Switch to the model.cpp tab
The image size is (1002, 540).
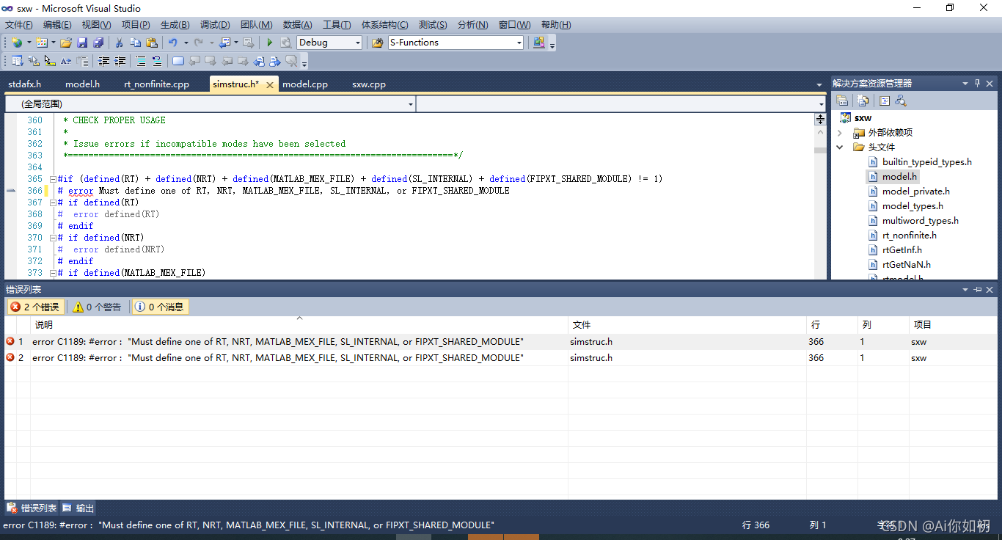click(305, 84)
